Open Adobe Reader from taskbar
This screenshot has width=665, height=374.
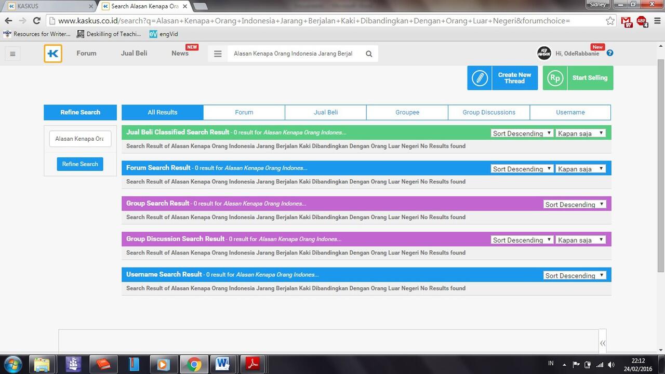[253, 364]
